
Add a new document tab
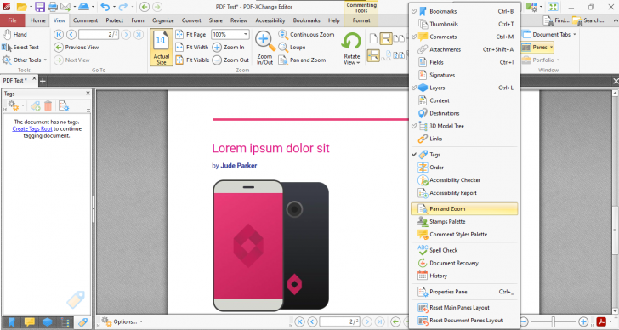pos(43,81)
